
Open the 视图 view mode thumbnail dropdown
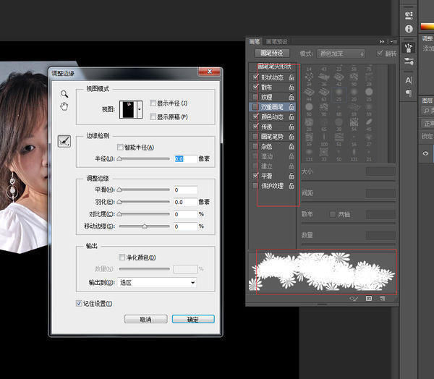pyautogui.click(x=131, y=110)
